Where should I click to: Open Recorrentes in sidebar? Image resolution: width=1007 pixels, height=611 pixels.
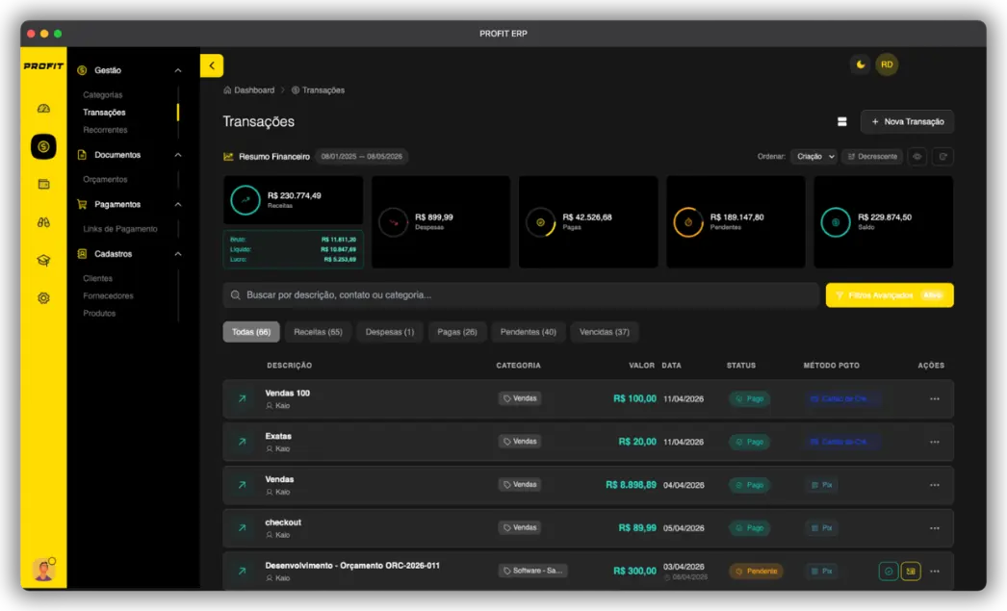105,130
